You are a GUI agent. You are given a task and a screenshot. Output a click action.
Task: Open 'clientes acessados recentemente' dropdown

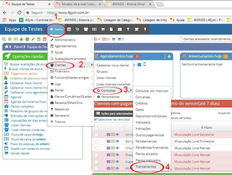(x=206, y=39)
